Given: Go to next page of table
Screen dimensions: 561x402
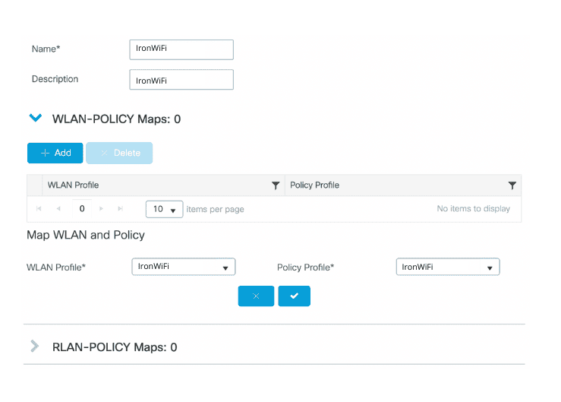Looking at the screenshot, I should pyautogui.click(x=103, y=209).
